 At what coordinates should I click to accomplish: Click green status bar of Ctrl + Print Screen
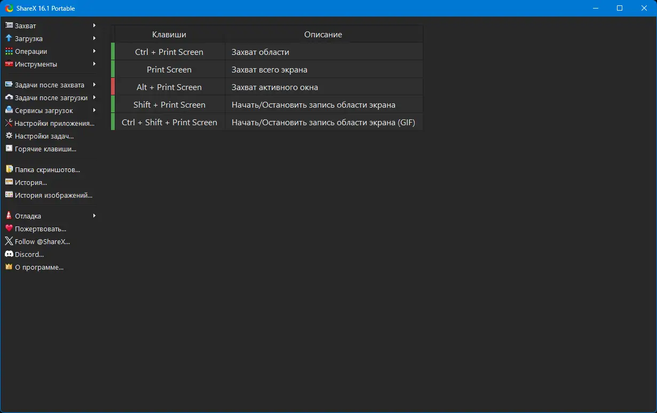pyautogui.click(x=113, y=52)
